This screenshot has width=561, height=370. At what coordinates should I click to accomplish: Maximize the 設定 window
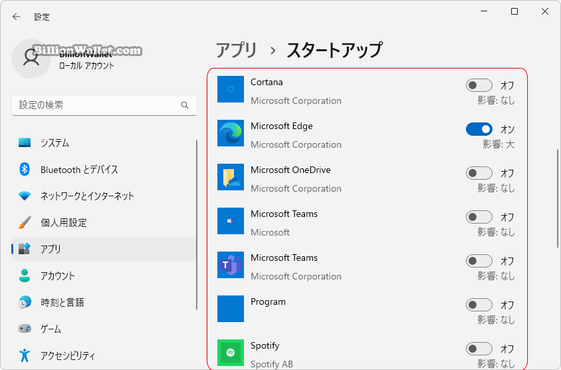pyautogui.click(x=514, y=11)
